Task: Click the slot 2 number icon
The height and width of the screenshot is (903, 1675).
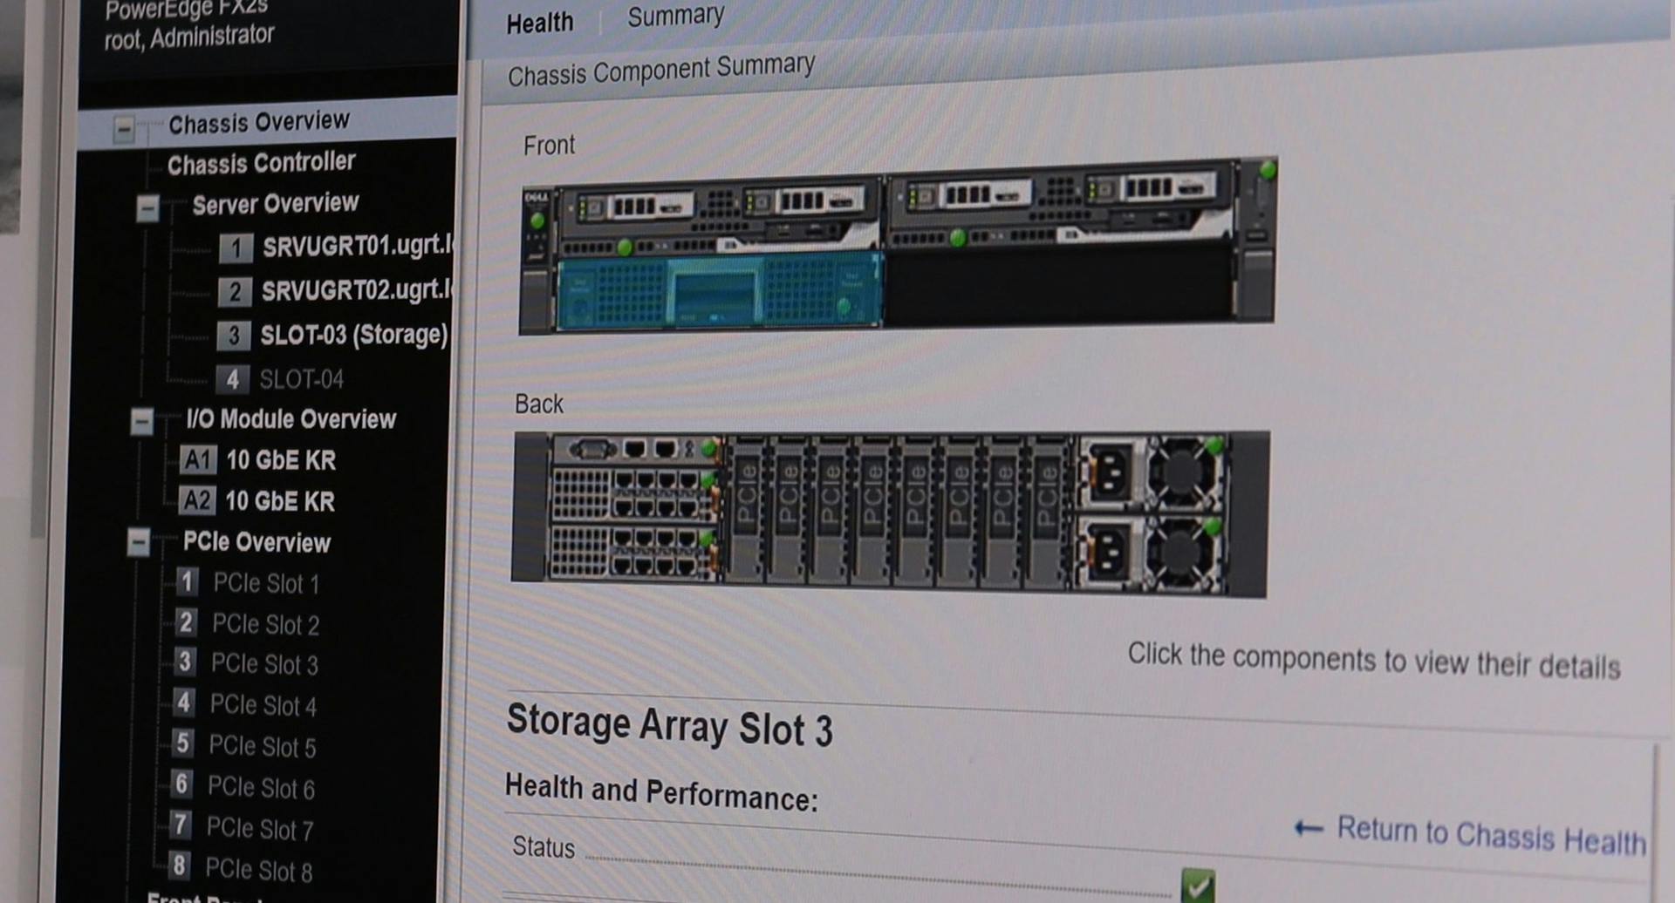Action: pyautogui.click(x=235, y=291)
